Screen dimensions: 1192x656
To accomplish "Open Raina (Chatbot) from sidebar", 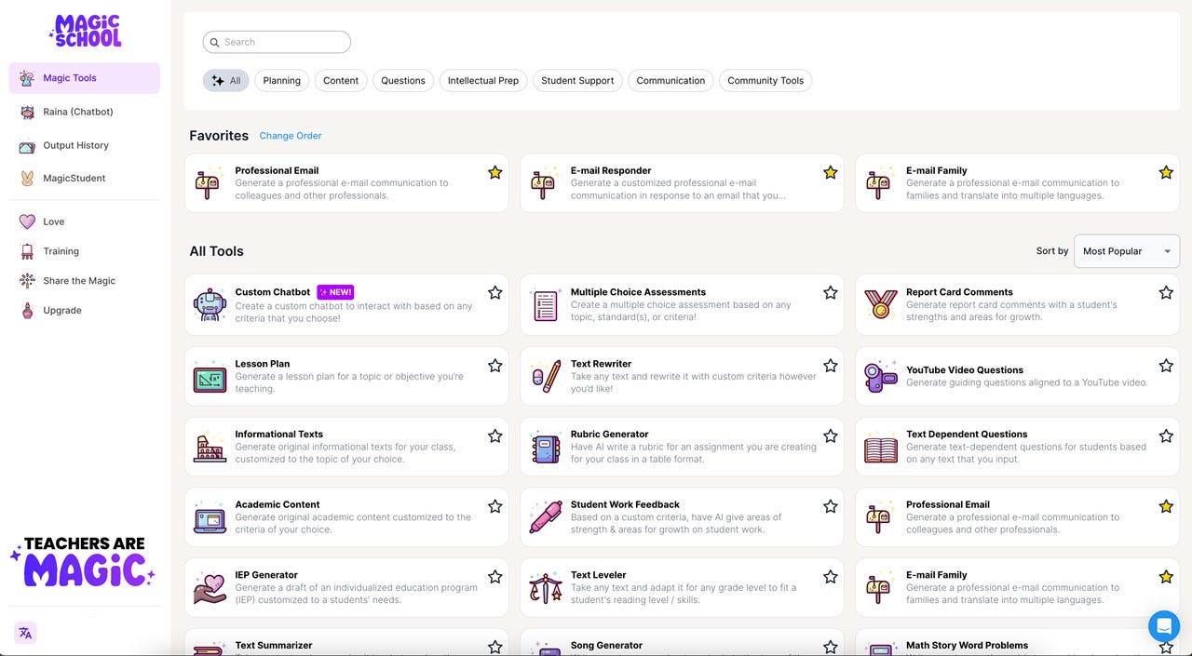I will click(78, 112).
